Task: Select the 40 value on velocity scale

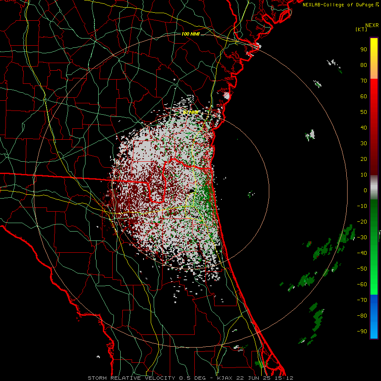Action: (364, 128)
